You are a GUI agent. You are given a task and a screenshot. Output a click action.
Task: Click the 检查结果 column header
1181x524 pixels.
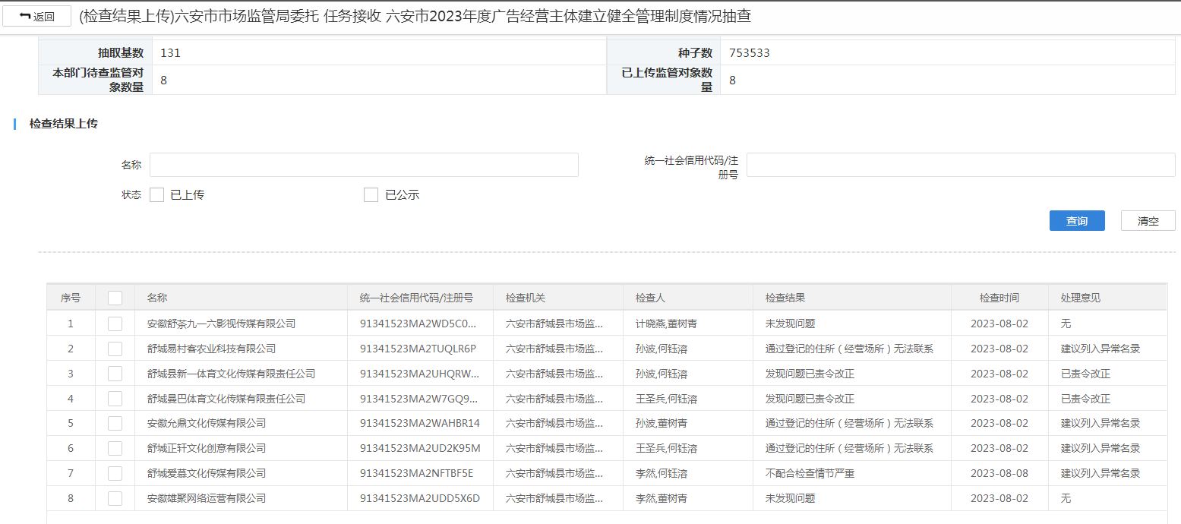coord(785,298)
